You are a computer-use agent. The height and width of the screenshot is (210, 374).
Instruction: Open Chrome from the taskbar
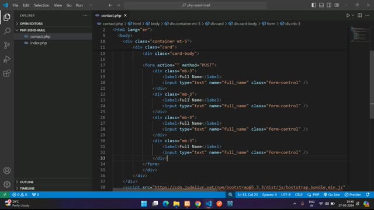coord(198,204)
